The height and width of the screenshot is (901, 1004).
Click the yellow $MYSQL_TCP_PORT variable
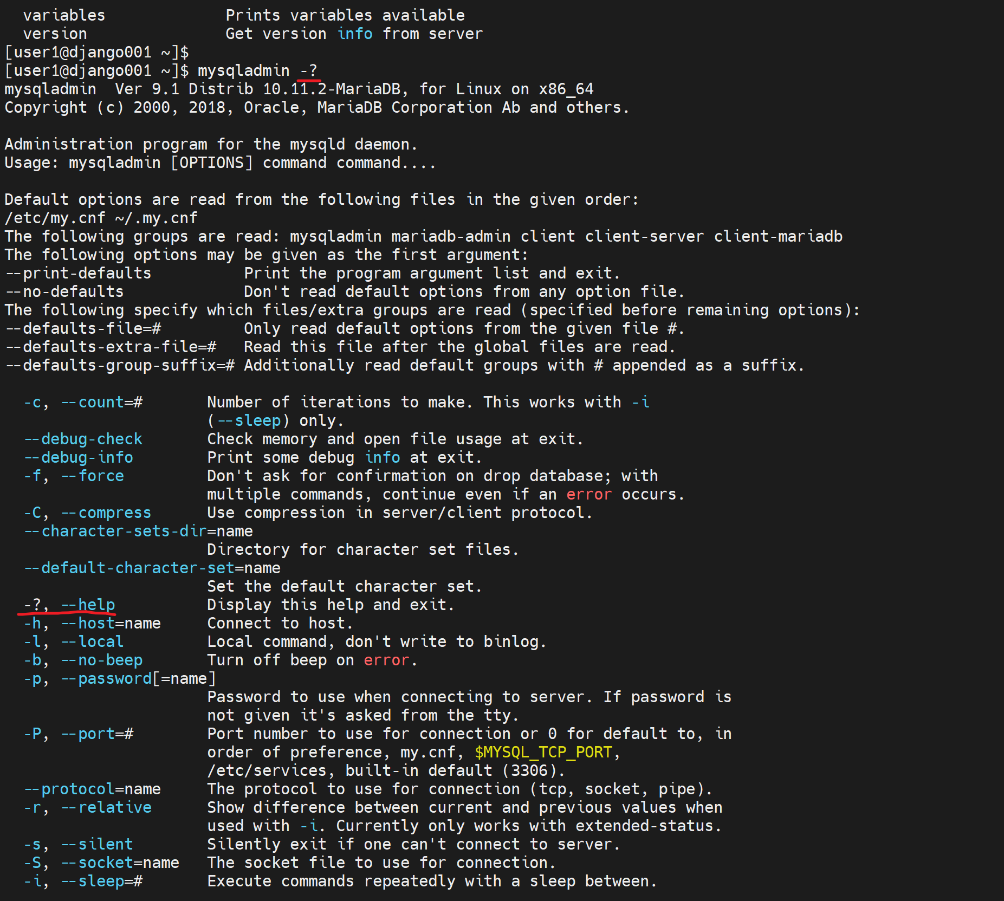(x=543, y=752)
